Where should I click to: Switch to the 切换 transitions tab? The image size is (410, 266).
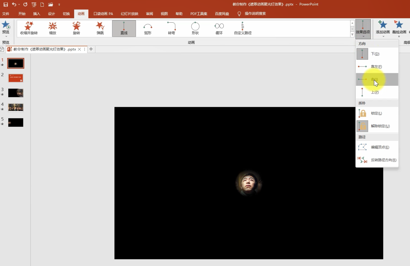tap(66, 14)
